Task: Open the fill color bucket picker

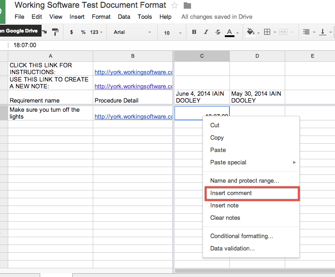Action: point(250,33)
